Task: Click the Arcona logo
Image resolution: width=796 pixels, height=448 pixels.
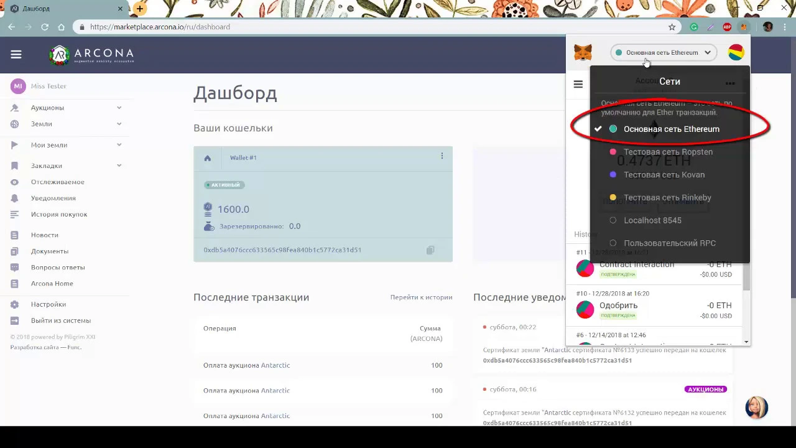Action: [91, 55]
